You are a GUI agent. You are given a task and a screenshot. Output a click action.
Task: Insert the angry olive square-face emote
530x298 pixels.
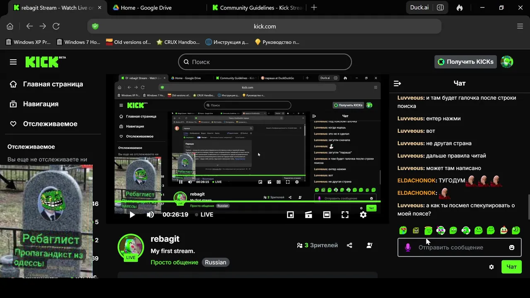point(416,230)
